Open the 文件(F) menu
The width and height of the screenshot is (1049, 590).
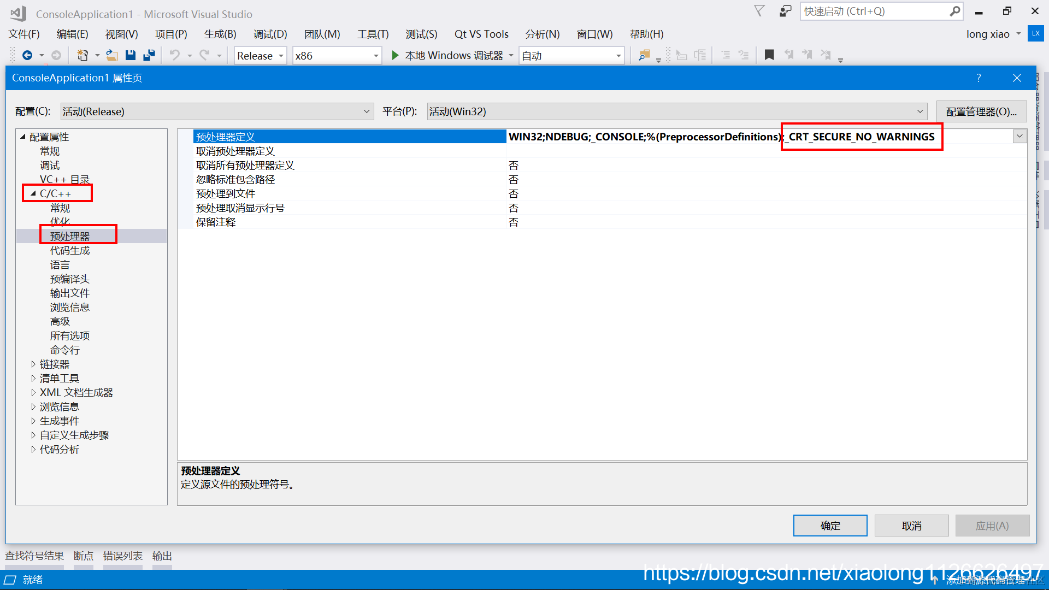(24, 34)
